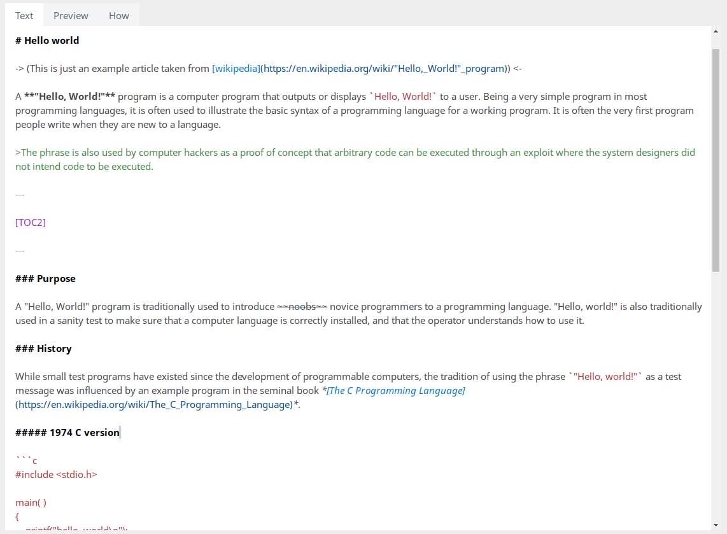
Task: Click the scrollbar down arrow
Action: [716, 525]
